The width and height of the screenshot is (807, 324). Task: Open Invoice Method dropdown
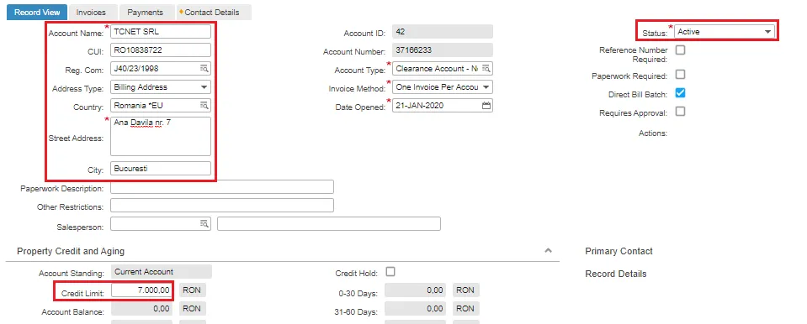click(x=442, y=86)
